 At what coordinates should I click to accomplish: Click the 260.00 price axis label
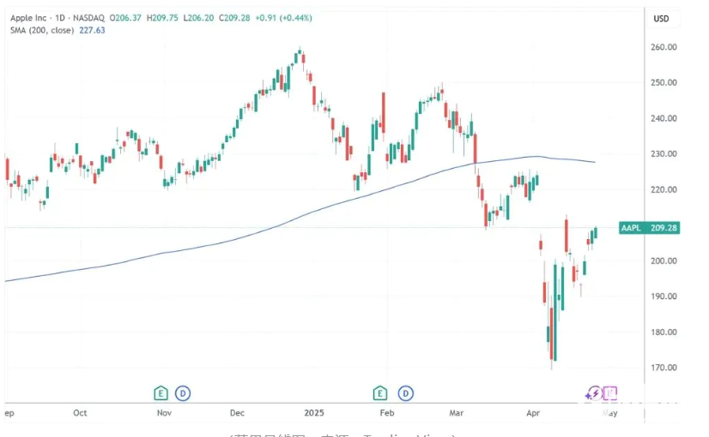(665, 47)
